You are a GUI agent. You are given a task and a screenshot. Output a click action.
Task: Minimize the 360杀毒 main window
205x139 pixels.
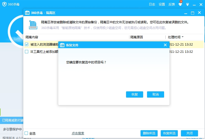[x=194, y=5]
